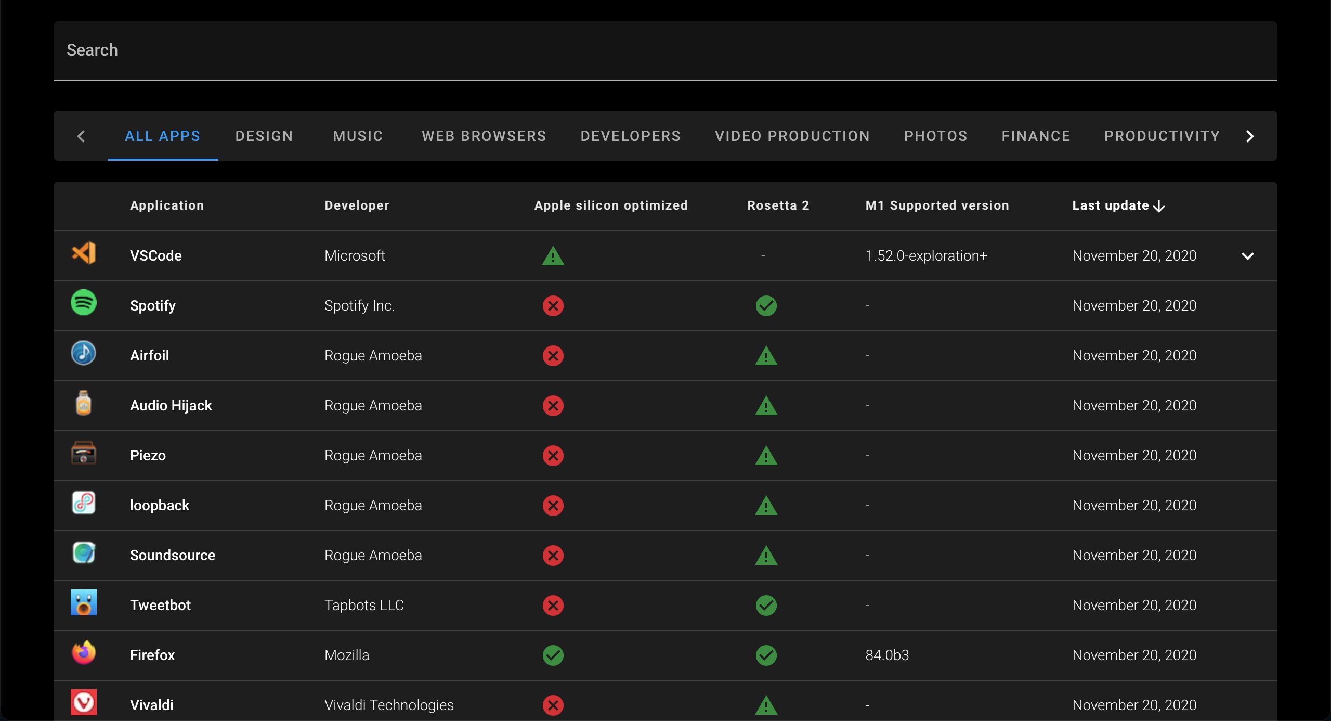Click Spotify's red unsupported X icon
The width and height of the screenshot is (1331, 721).
click(553, 306)
